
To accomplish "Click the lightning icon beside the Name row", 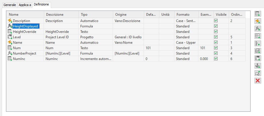I will [10, 43].
